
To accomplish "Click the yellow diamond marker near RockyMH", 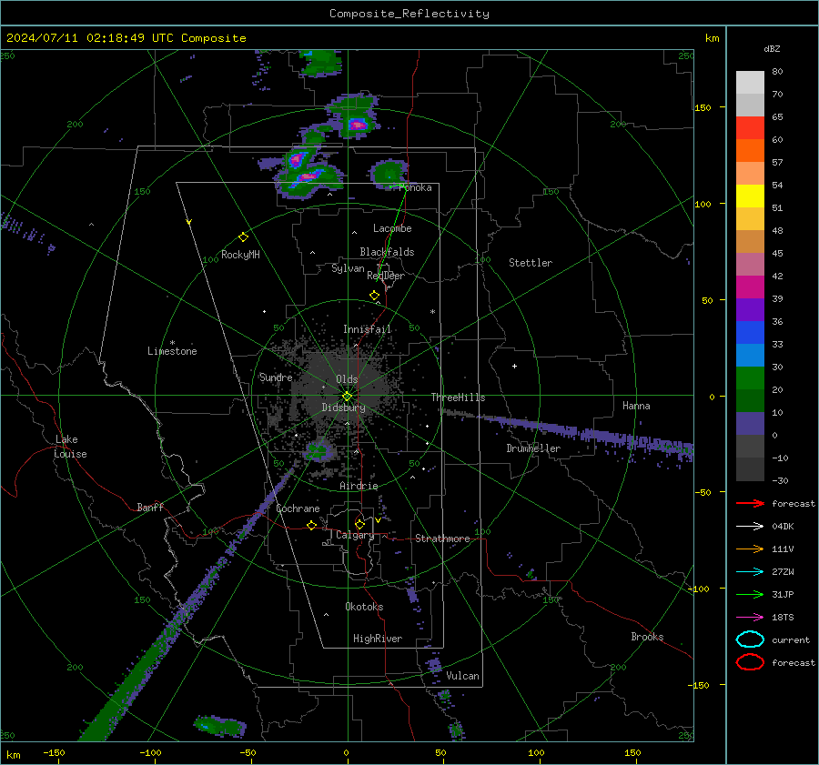I will pos(243,237).
